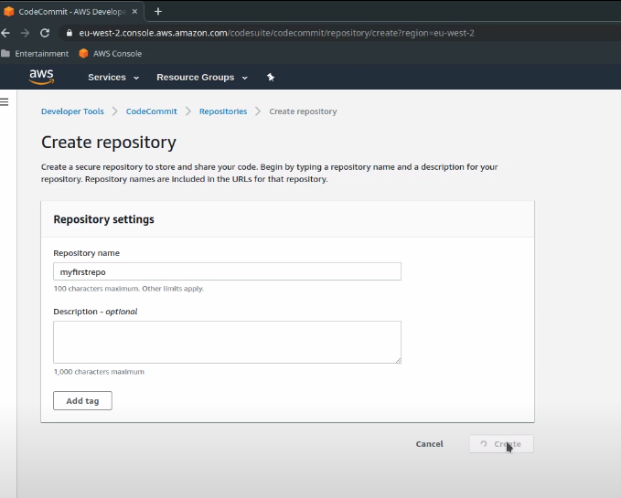This screenshot has width=621, height=498.
Task: Click inside the Description text area
Action: [x=228, y=342]
